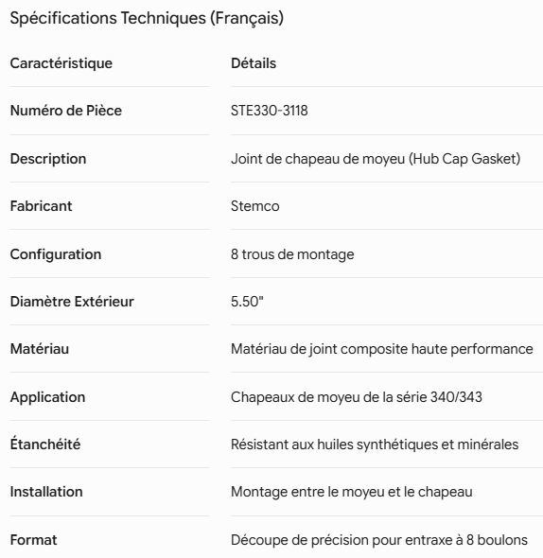Click the Diamètre Extérieur label
This screenshot has width=543, height=558.
pos(72,302)
